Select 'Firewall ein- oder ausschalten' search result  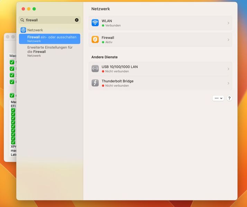(50, 39)
